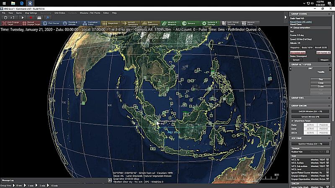Open the Aircraft Operations toolbar button
The image size is (335, 188).
[x=130, y=23]
